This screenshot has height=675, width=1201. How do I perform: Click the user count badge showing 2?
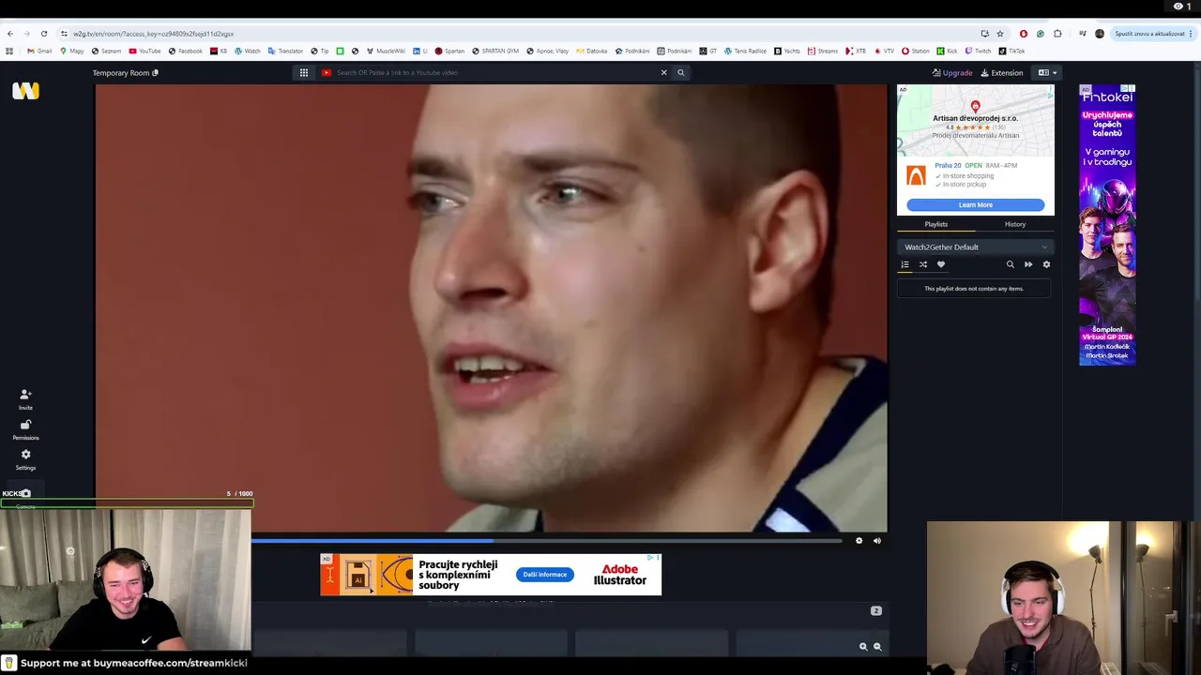coord(875,610)
